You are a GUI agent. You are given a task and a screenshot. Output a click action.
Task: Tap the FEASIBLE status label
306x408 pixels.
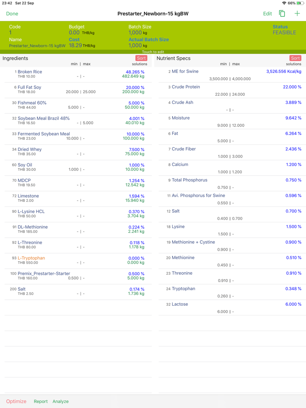285,32
